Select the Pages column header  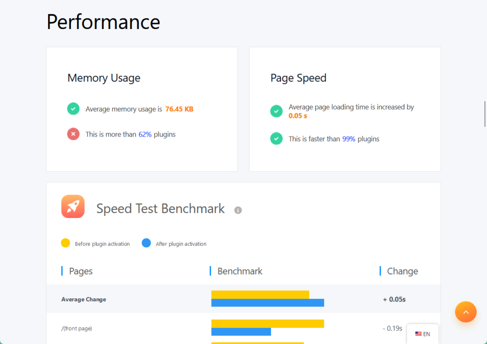[x=81, y=271]
